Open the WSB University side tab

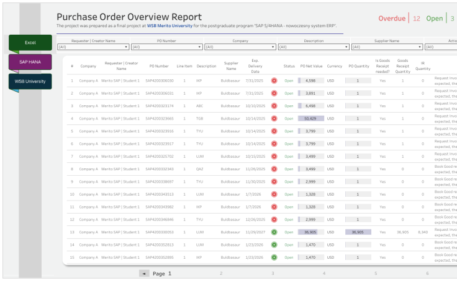pos(30,81)
